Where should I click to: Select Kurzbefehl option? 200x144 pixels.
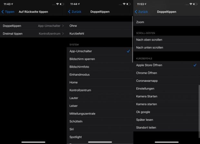point(100,34)
